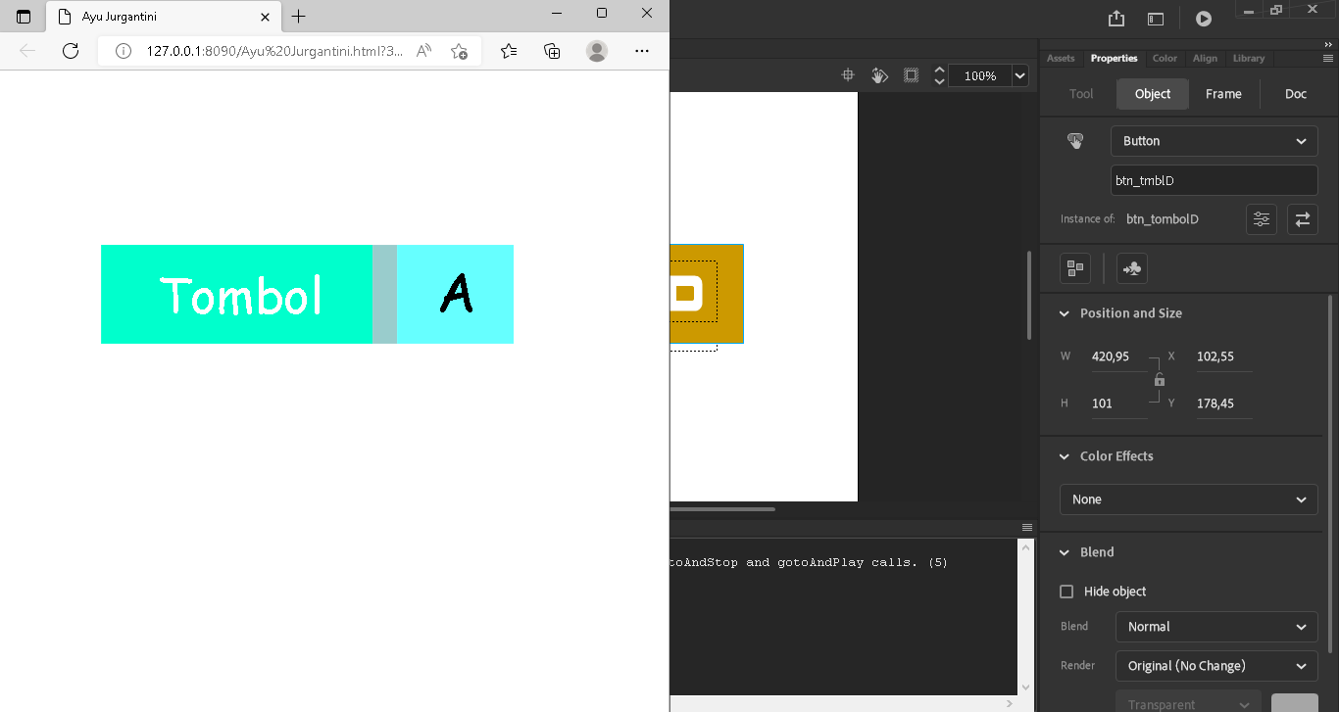Select the Object properties tab
The width and height of the screenshot is (1339, 712).
click(1153, 94)
